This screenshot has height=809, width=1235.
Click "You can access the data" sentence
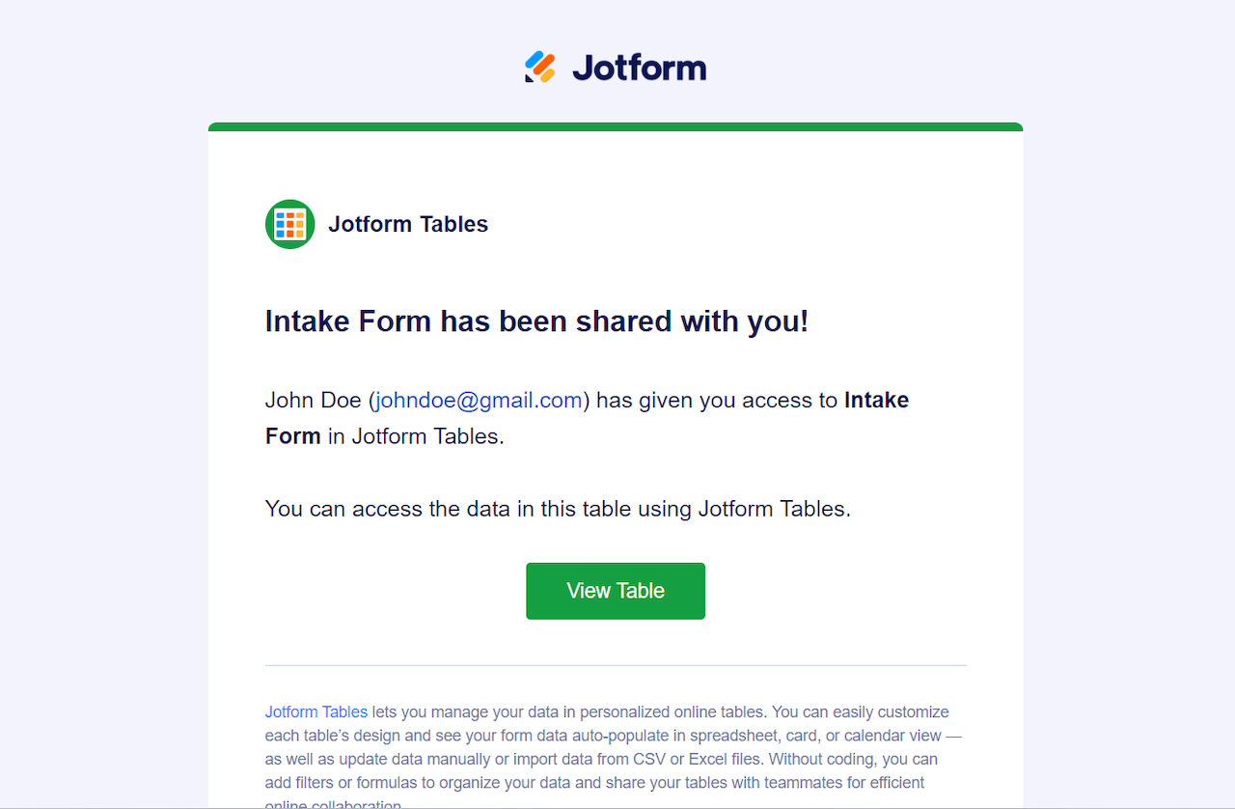(558, 509)
